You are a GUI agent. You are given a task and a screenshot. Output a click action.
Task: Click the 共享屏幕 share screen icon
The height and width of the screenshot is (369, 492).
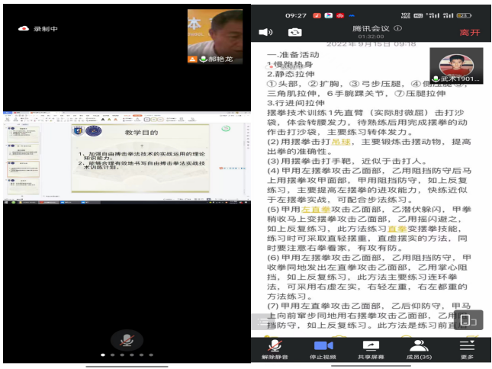pos(371,349)
